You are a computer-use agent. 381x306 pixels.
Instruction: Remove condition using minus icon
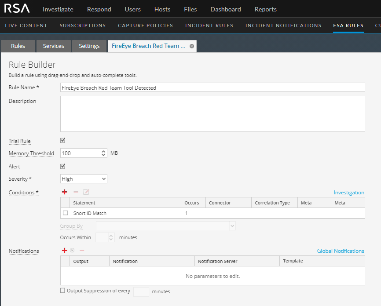(76, 192)
